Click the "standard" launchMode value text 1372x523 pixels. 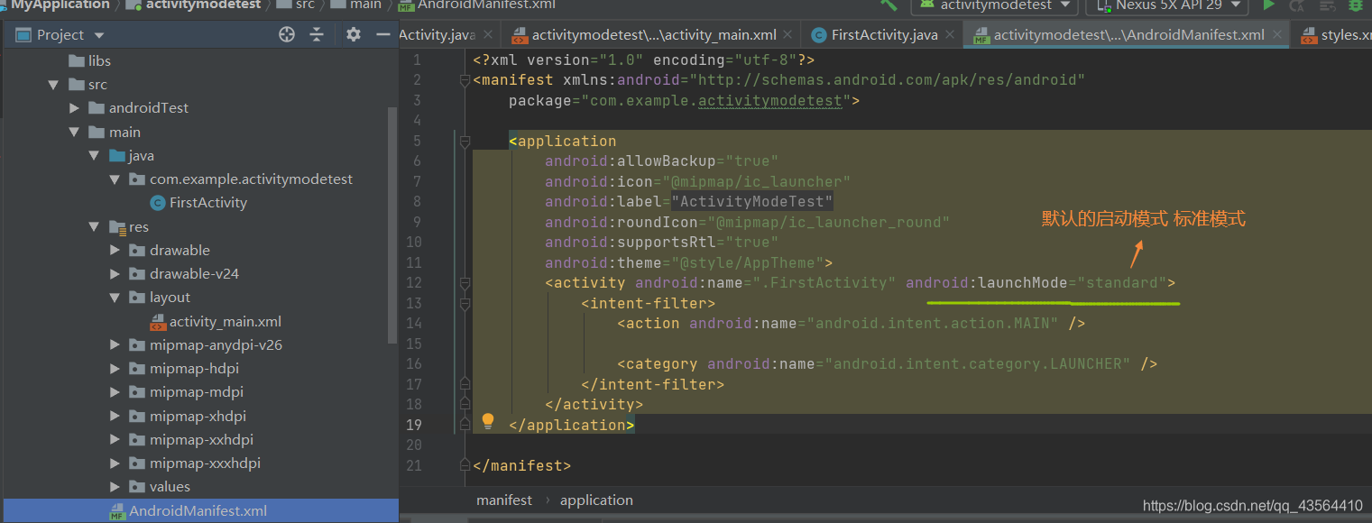(x=1121, y=283)
